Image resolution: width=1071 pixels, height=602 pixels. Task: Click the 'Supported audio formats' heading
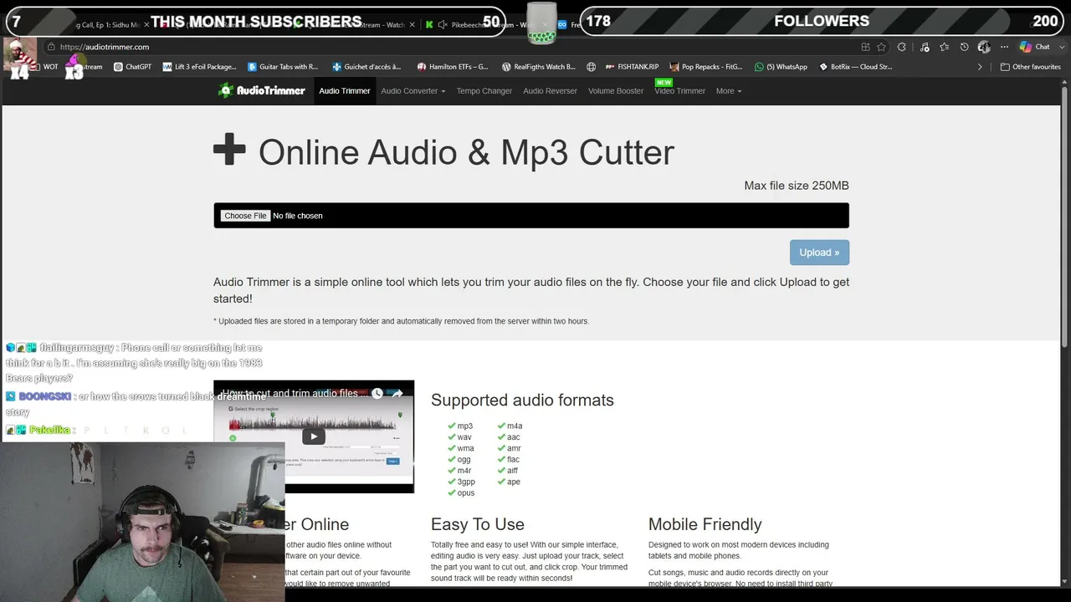522,400
